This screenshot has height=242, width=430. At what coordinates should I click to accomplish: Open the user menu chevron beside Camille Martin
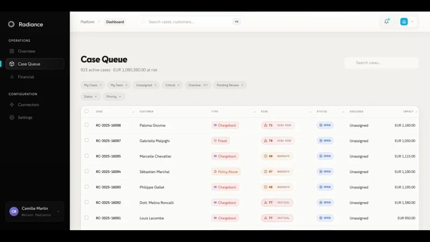pos(58,211)
